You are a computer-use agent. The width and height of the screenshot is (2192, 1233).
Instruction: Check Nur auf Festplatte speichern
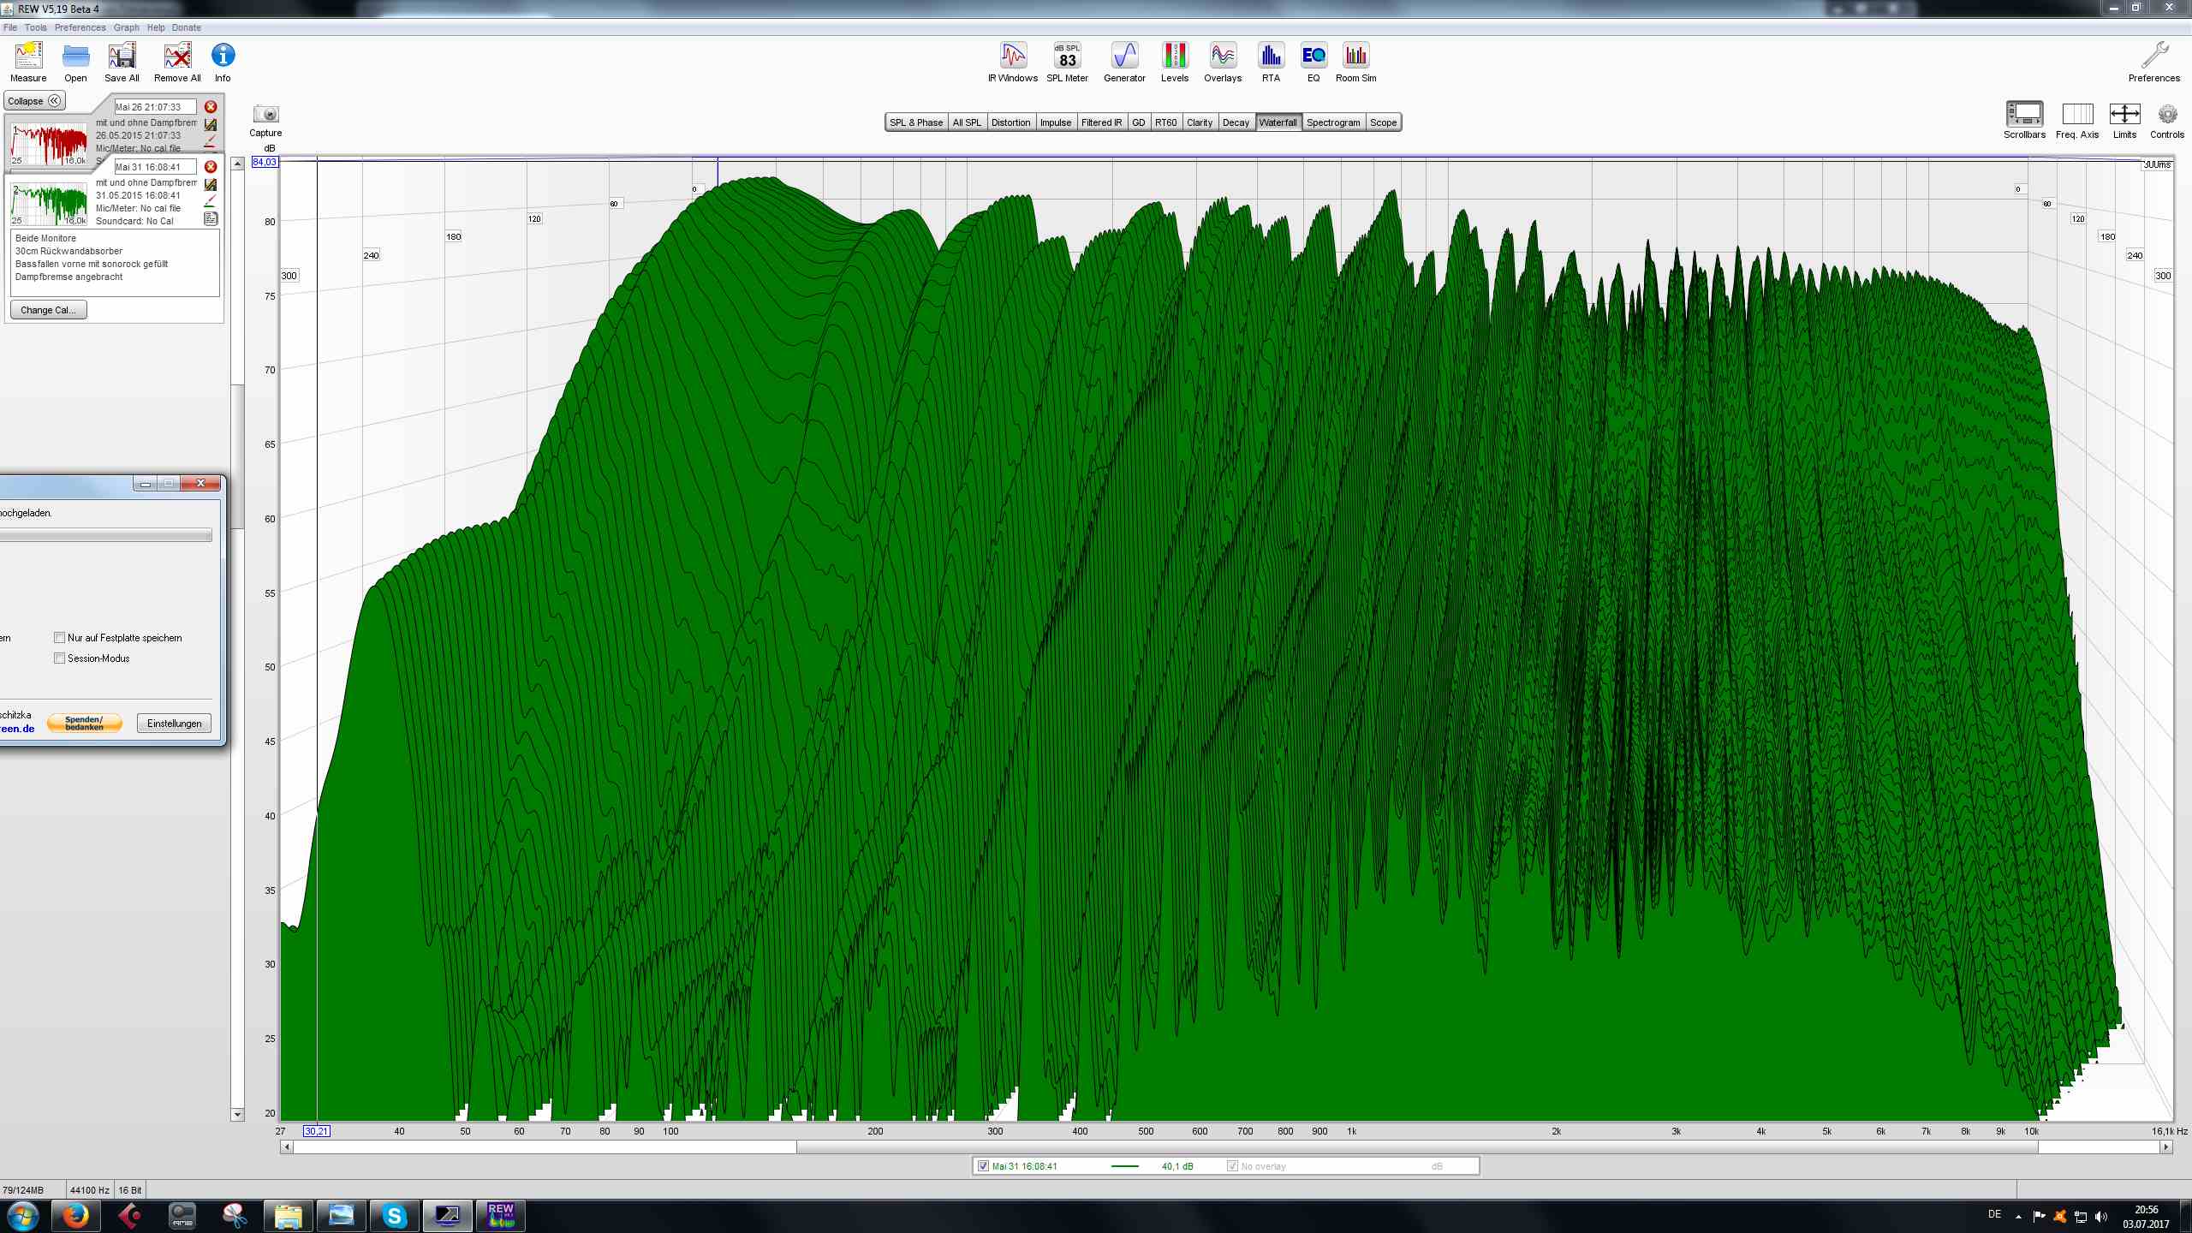(x=59, y=638)
